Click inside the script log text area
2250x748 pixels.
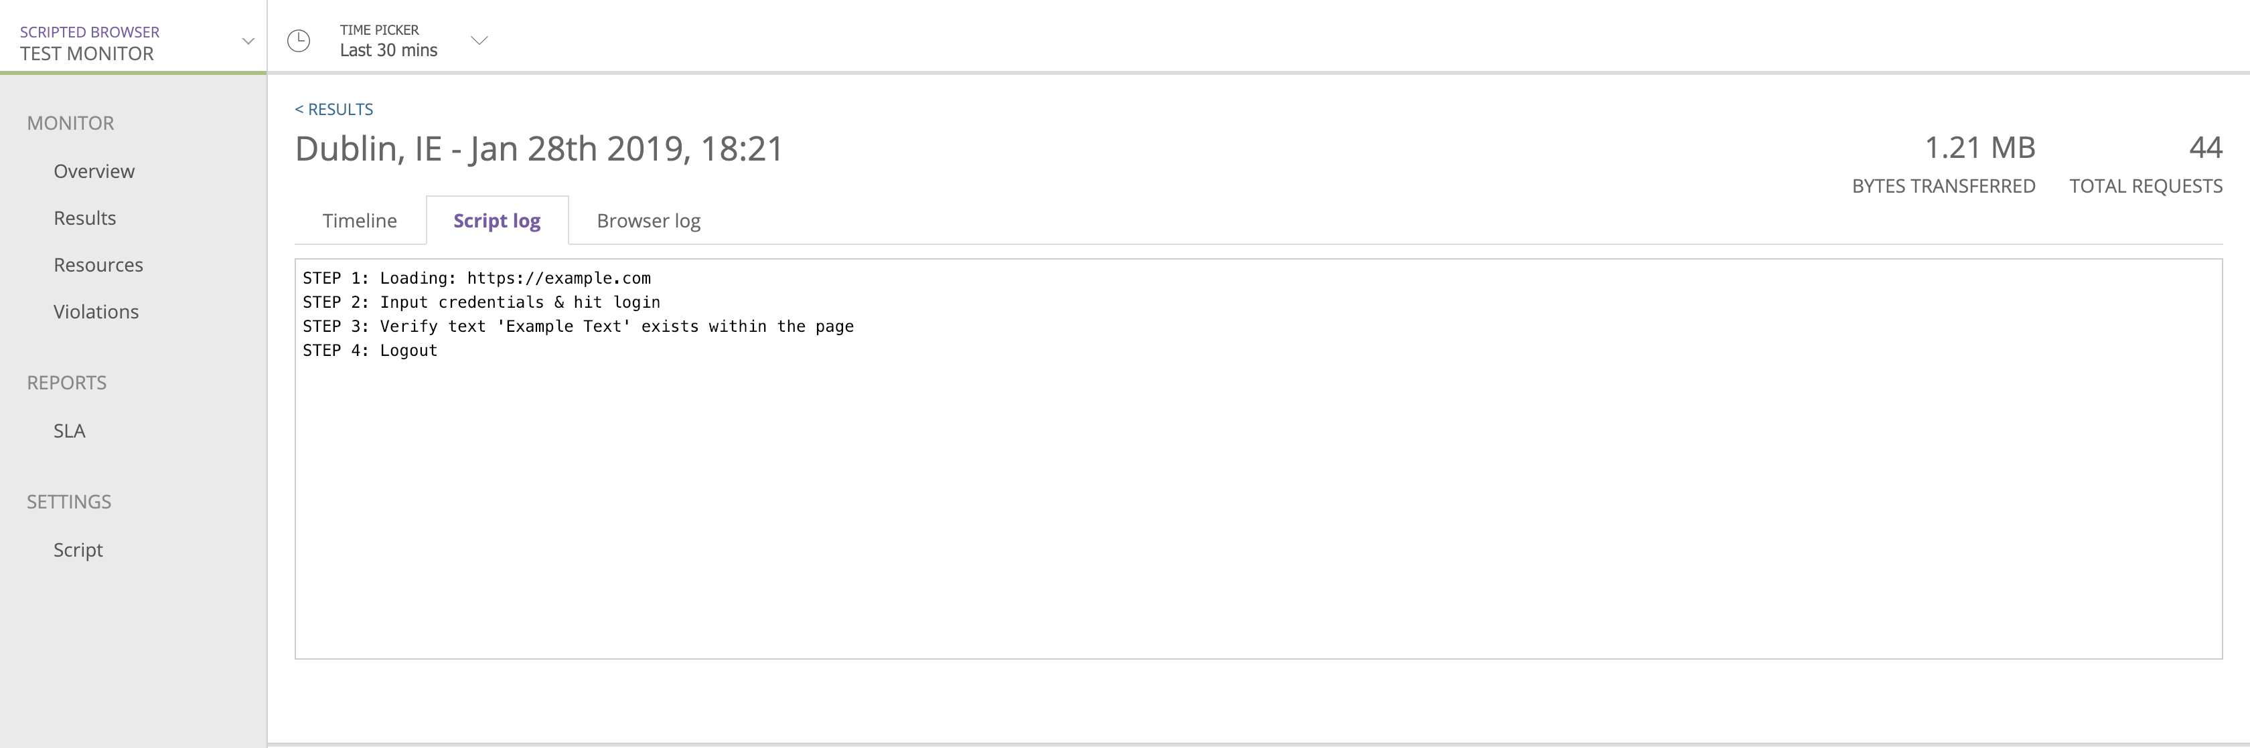point(1259,506)
